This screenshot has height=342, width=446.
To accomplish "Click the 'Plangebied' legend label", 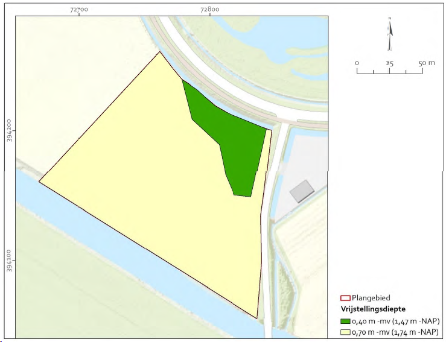I will (x=371, y=298).
